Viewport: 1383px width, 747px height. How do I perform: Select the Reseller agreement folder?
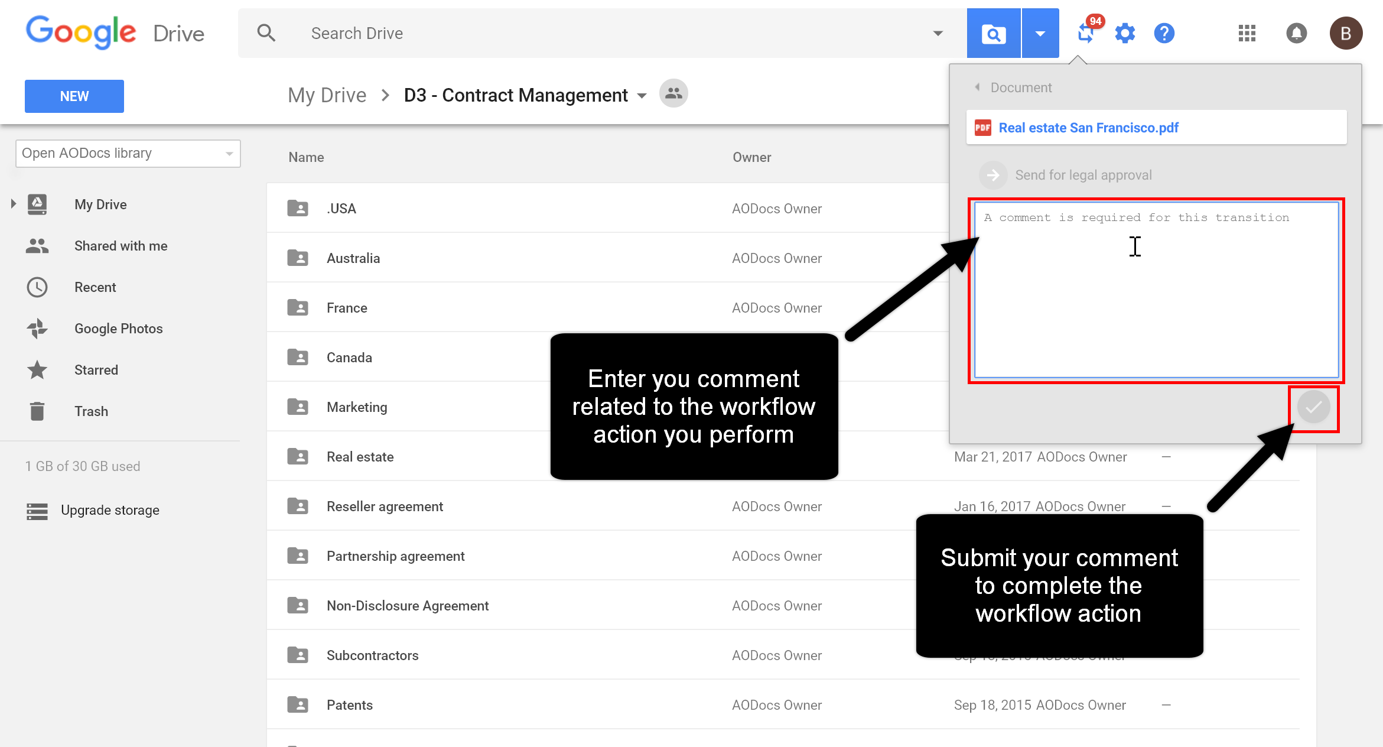tap(385, 506)
